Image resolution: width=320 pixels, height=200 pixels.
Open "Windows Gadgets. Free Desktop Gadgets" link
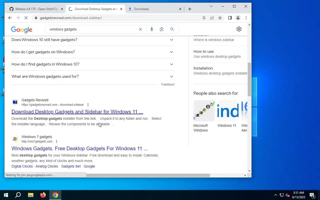point(79,148)
